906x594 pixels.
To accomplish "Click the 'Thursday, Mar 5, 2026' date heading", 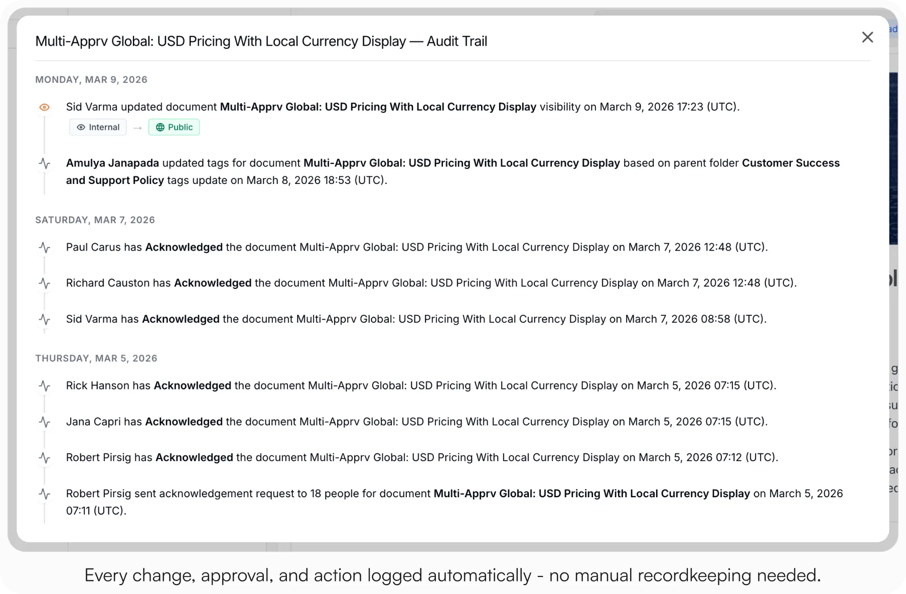I will pos(96,358).
